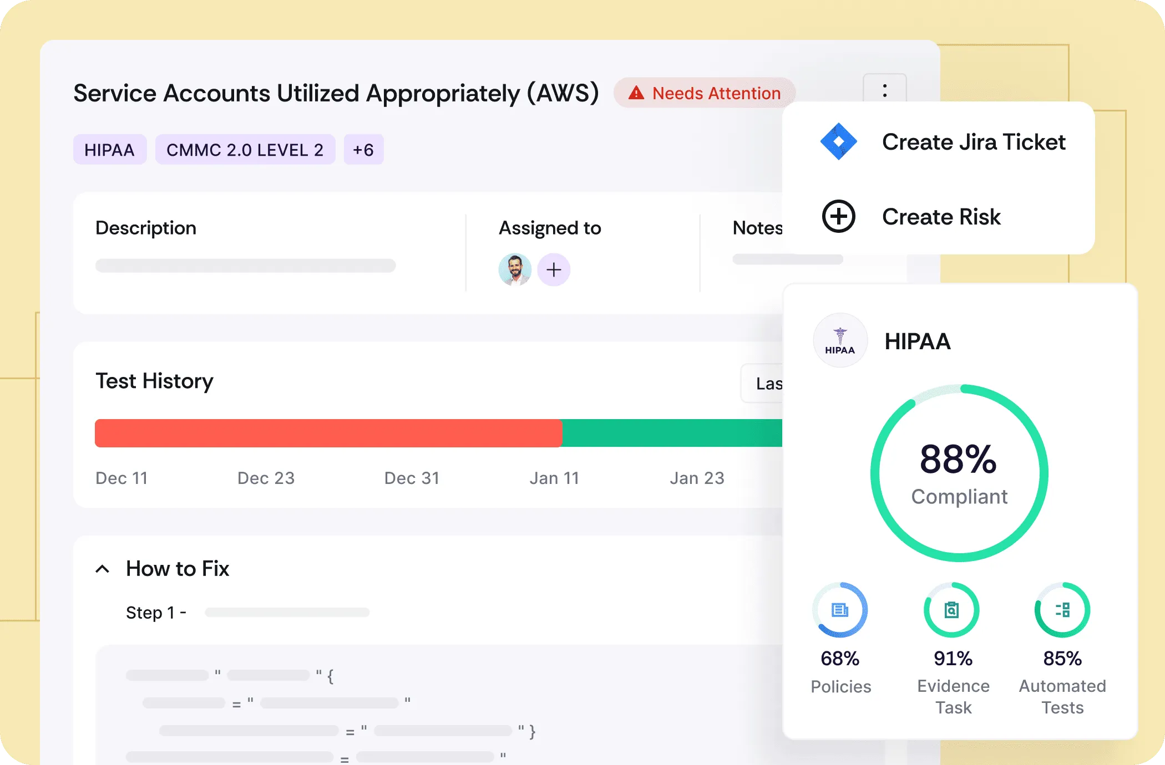The width and height of the screenshot is (1165, 765).
Task: Click the HIPAA framework logo
Action: (840, 340)
